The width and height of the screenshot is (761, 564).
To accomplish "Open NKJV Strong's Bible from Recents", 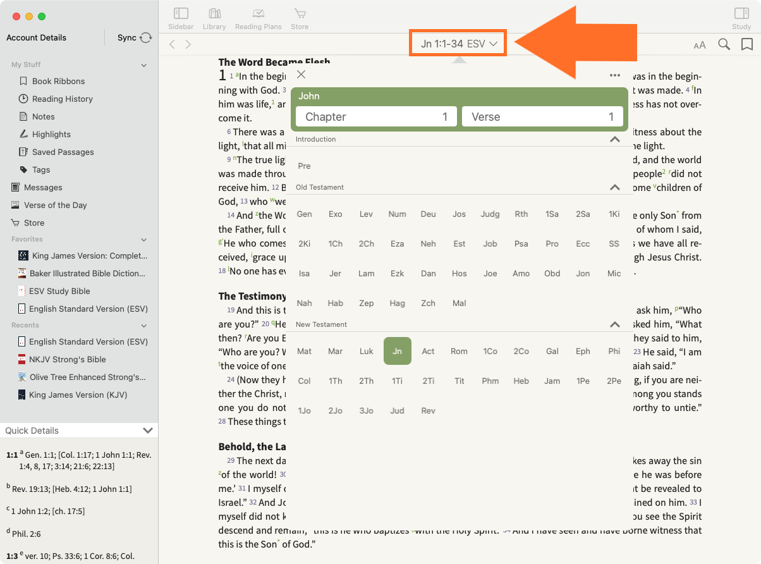I will point(62,359).
